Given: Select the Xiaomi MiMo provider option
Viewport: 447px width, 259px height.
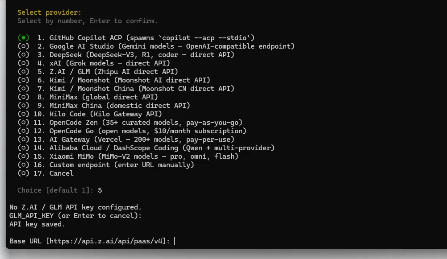Looking at the screenshot, I should [x=23, y=156].
